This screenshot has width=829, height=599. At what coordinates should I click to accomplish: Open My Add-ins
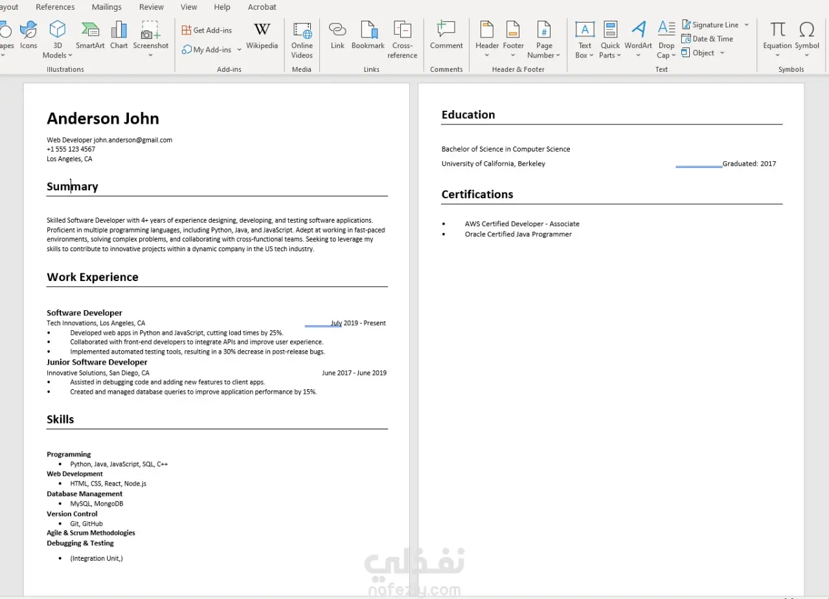pos(207,49)
